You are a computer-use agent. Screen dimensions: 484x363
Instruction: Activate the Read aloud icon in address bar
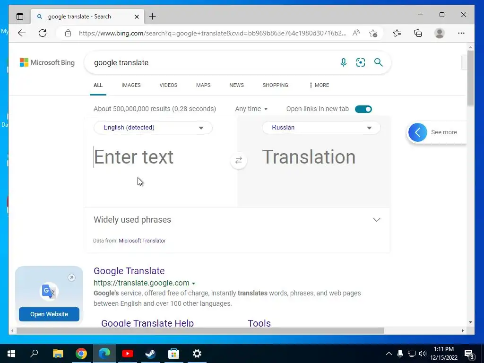356,33
